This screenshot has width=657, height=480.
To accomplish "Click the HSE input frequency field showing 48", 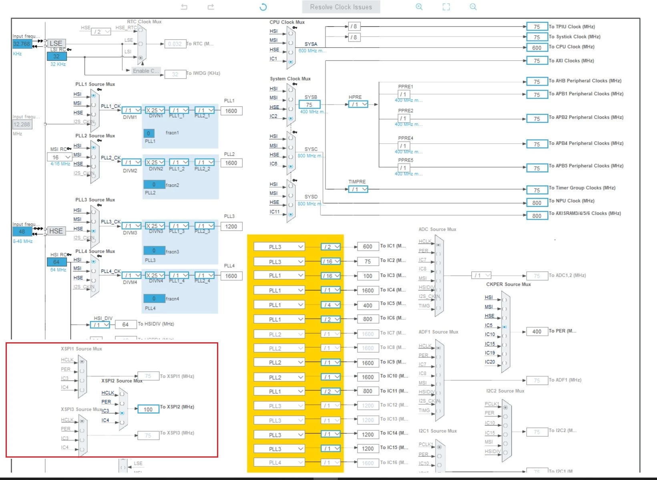I will pos(22,231).
